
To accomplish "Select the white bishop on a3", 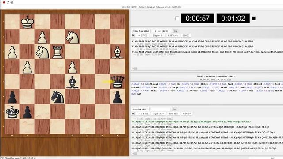I will pyautogui.click(x=117, y=52).
